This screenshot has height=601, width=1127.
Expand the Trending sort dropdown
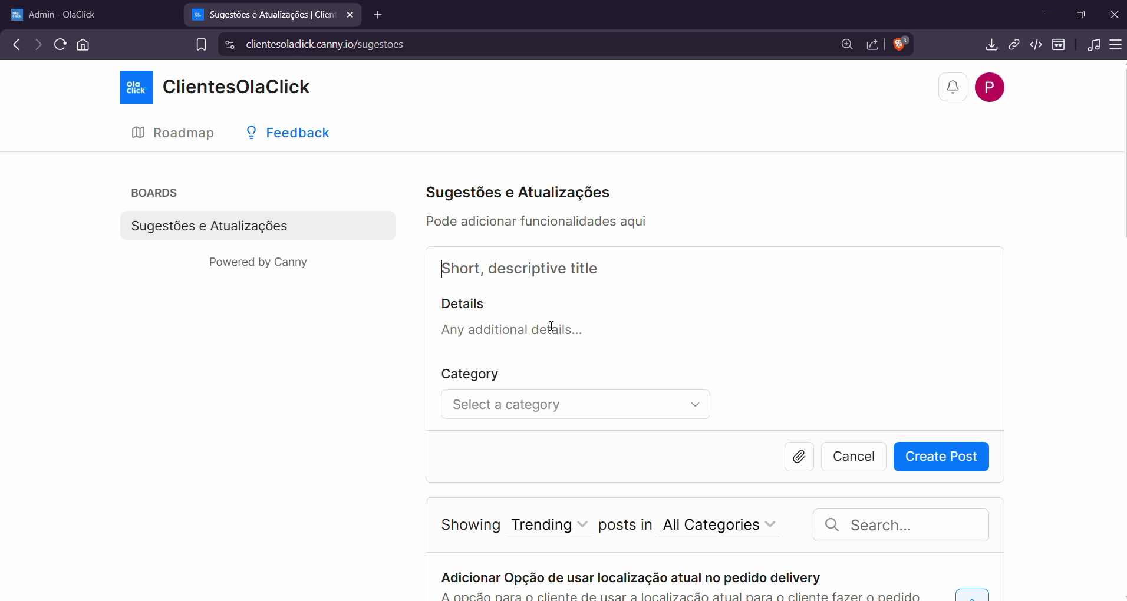(549, 524)
